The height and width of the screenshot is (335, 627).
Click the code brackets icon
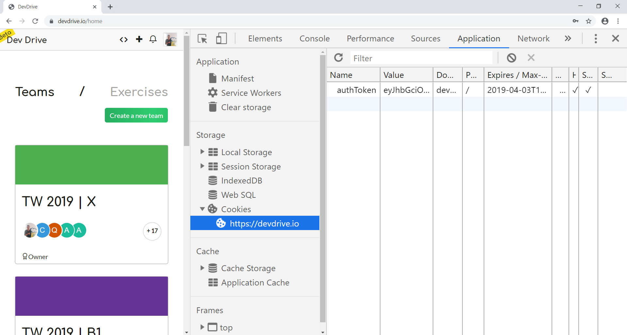point(123,40)
